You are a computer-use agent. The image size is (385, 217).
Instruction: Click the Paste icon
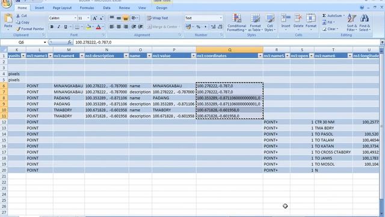[8, 19]
